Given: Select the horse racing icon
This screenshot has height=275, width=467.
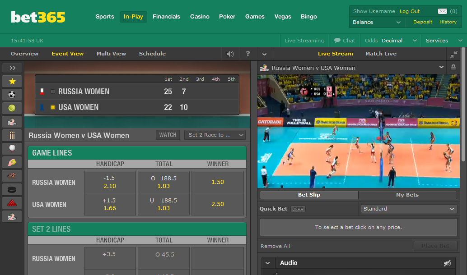Looking at the screenshot, I should click(12, 176).
